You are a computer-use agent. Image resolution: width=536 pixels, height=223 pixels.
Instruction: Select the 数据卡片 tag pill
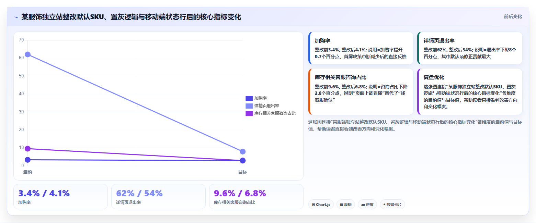(x=392, y=205)
